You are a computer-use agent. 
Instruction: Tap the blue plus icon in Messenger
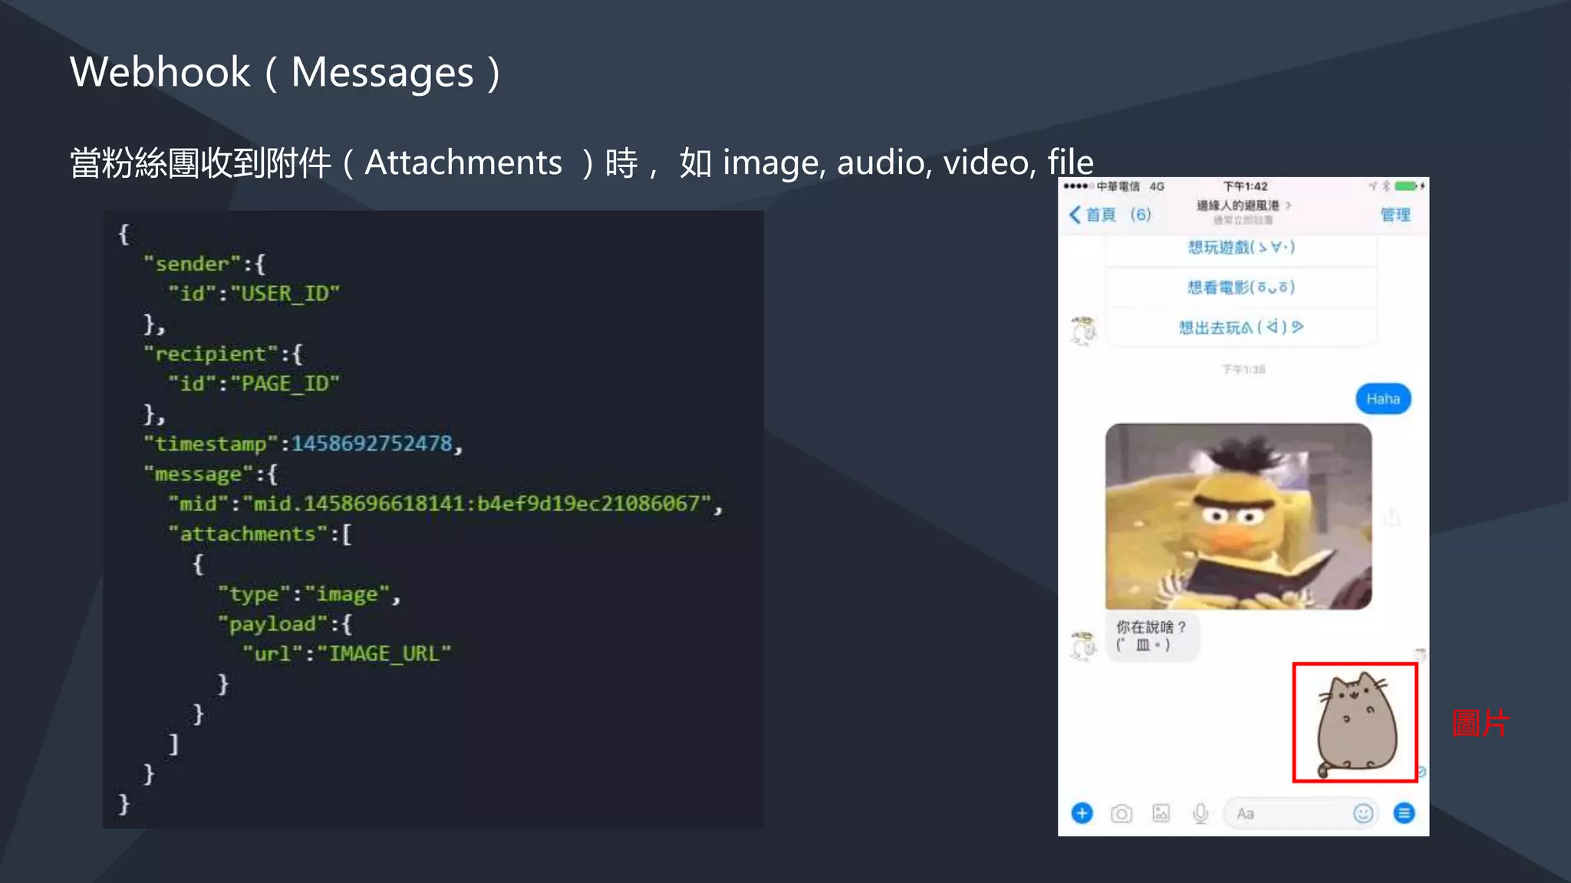(x=1082, y=813)
